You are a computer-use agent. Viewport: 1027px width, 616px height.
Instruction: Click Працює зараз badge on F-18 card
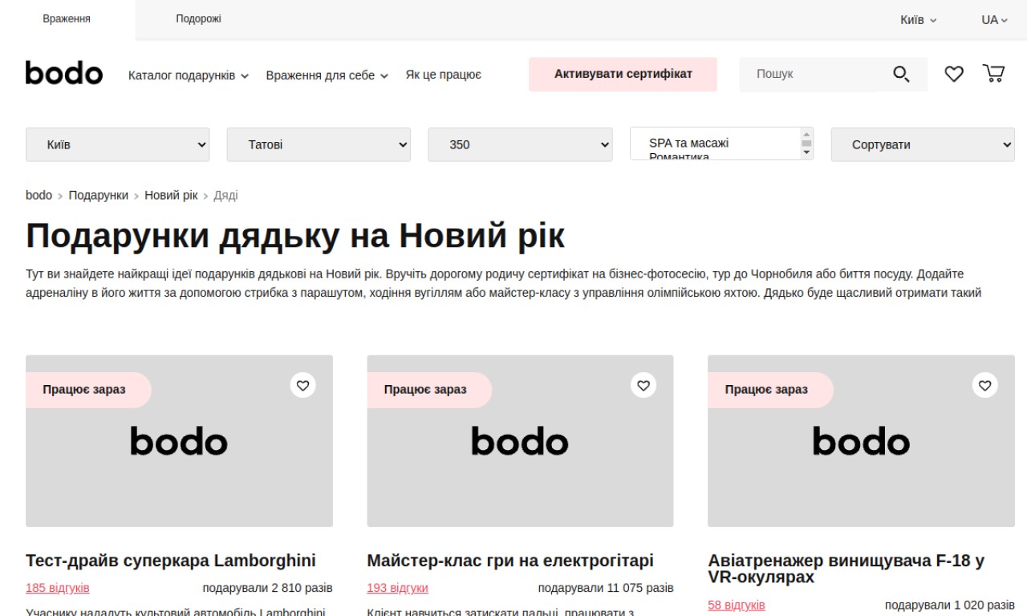[770, 390]
